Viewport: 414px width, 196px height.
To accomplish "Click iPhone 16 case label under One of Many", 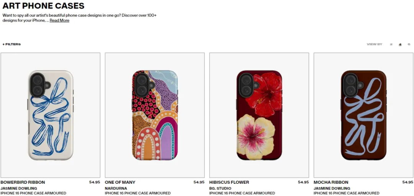I will [138, 193].
